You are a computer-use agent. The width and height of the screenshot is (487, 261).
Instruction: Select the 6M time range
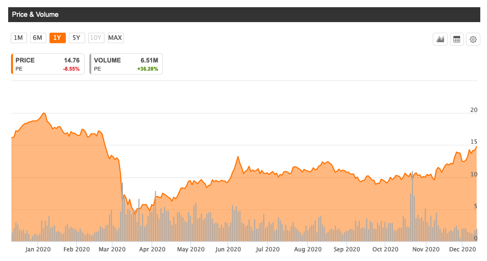pos(37,38)
